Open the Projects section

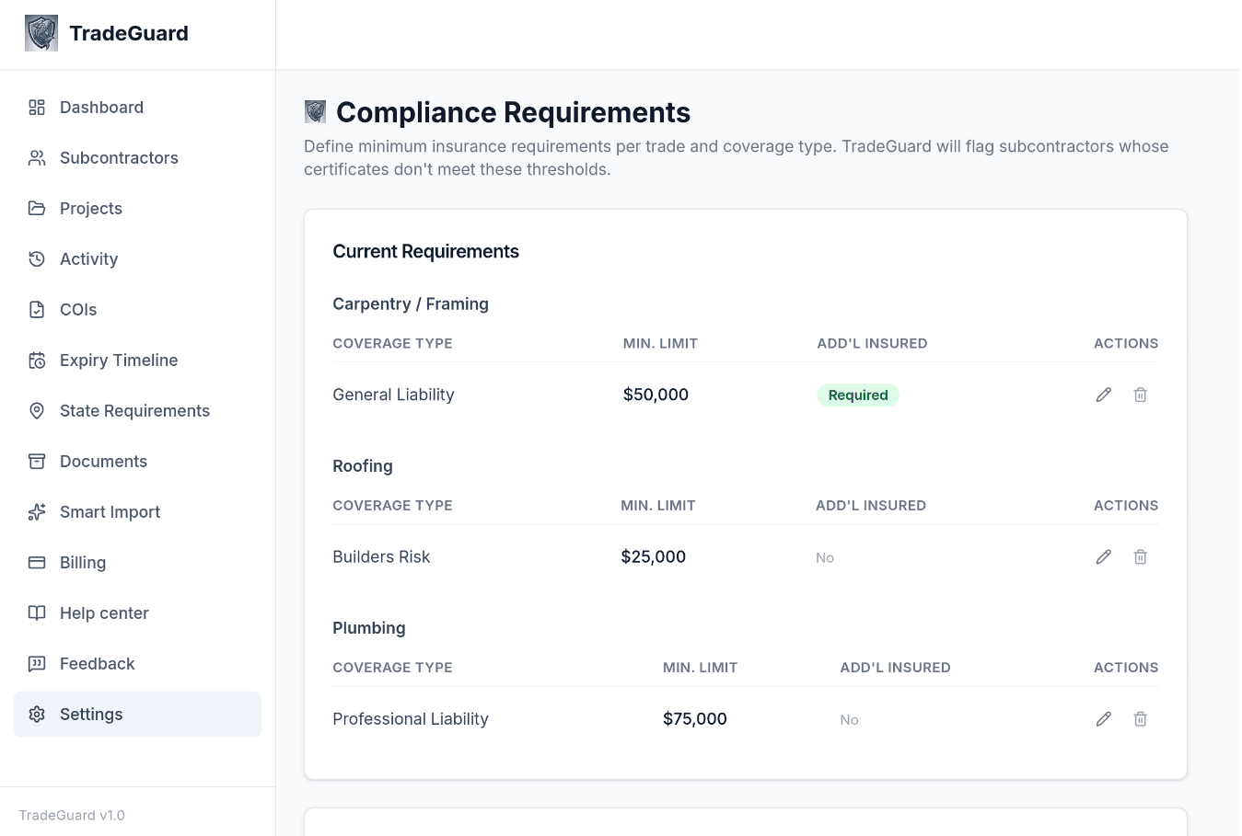[137, 209]
